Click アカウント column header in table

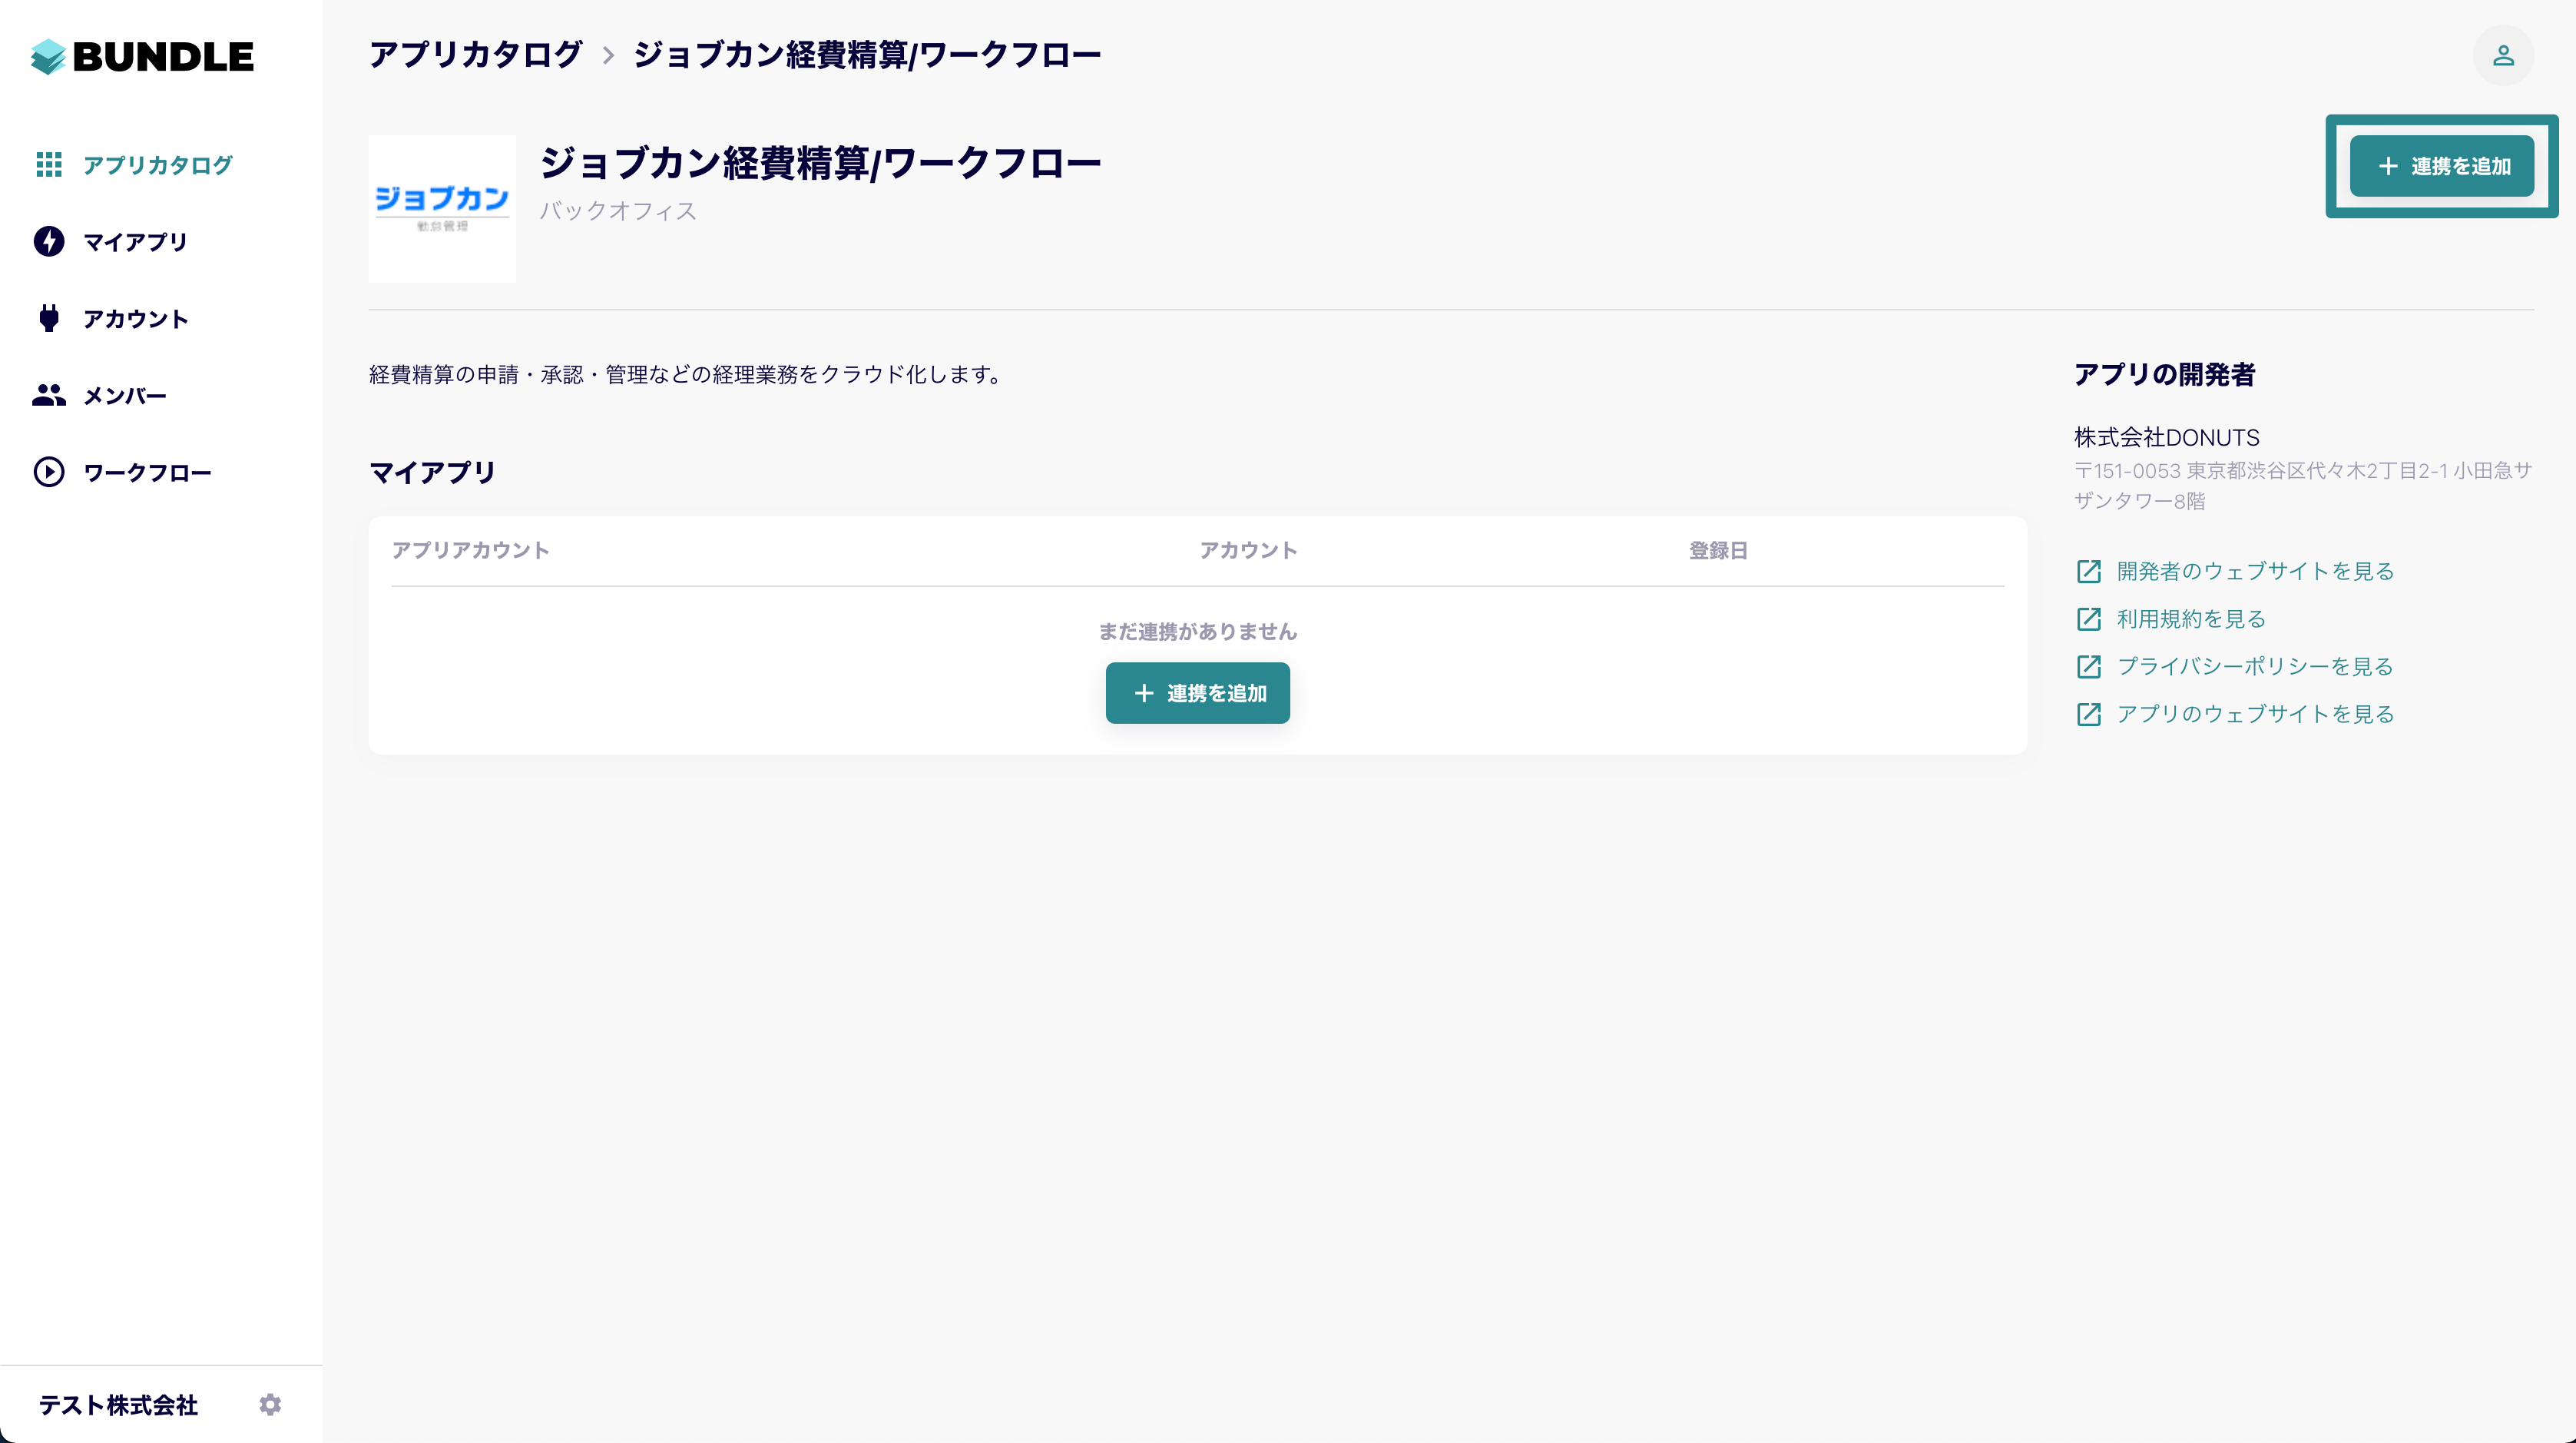pos(1248,550)
